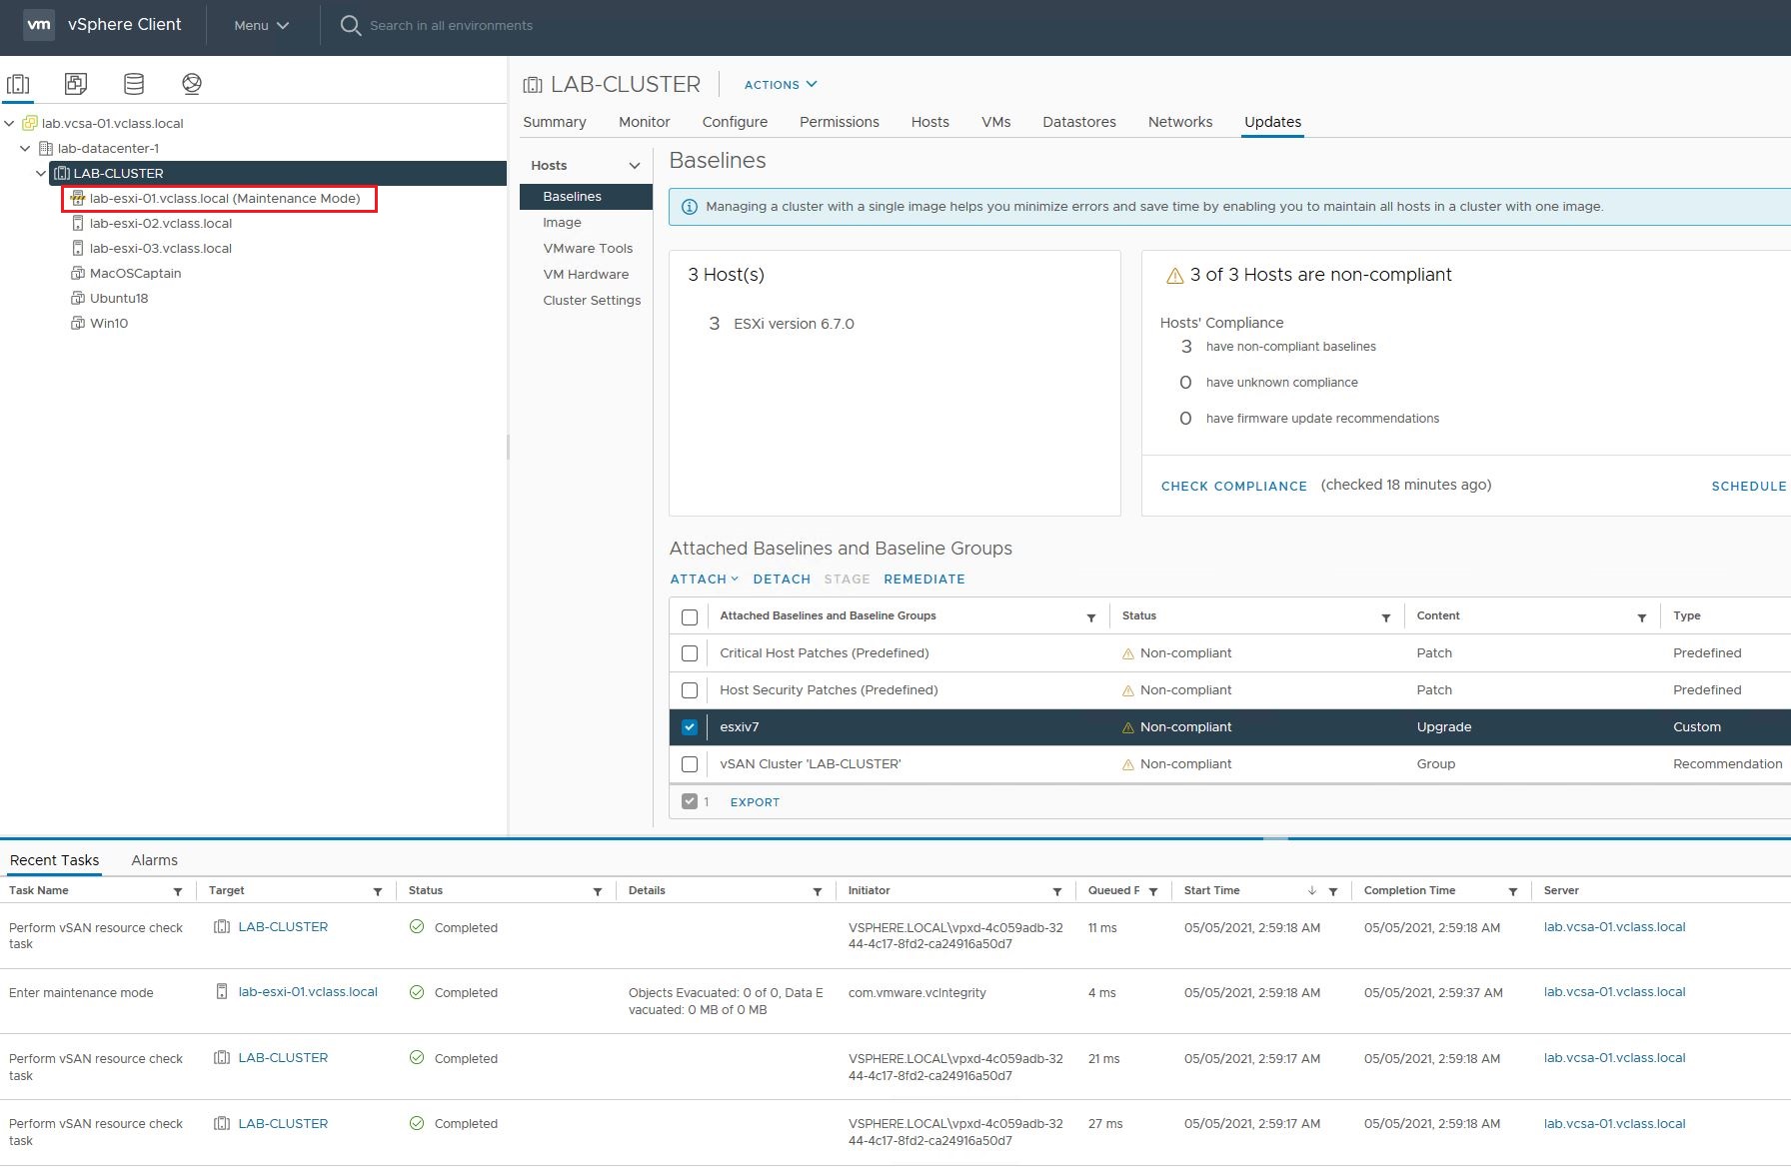Screen dimensions: 1791x1176
Task: Open the ACTIONS dropdown for LAB-CLUSTER
Action: point(780,85)
